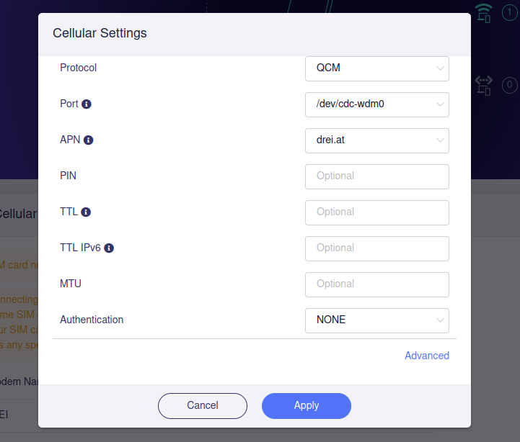The height and width of the screenshot is (442, 520).
Task: Click the wired clients icon
Action: pyautogui.click(x=484, y=86)
